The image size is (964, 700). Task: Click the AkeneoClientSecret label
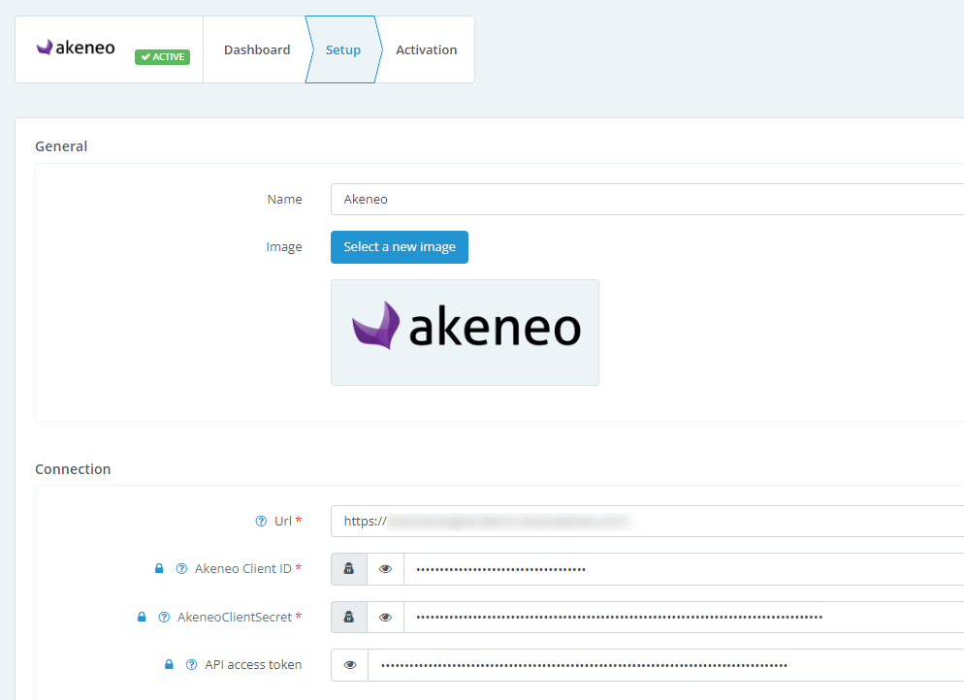(235, 617)
